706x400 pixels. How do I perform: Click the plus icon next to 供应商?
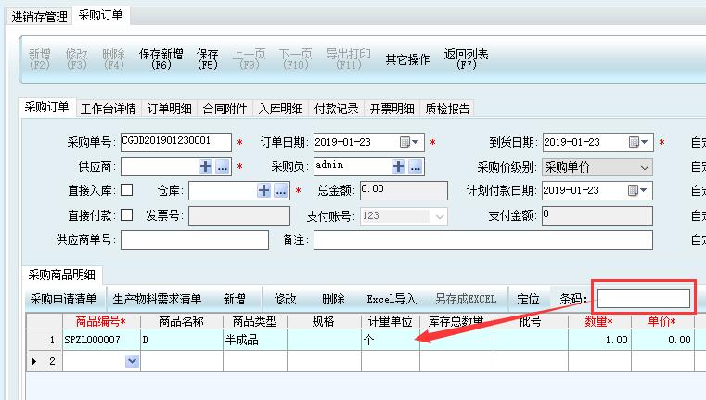pyautogui.click(x=206, y=167)
